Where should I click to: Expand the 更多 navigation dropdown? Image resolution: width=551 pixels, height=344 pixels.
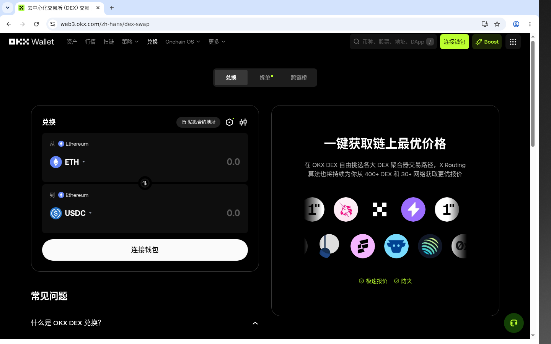point(217,42)
